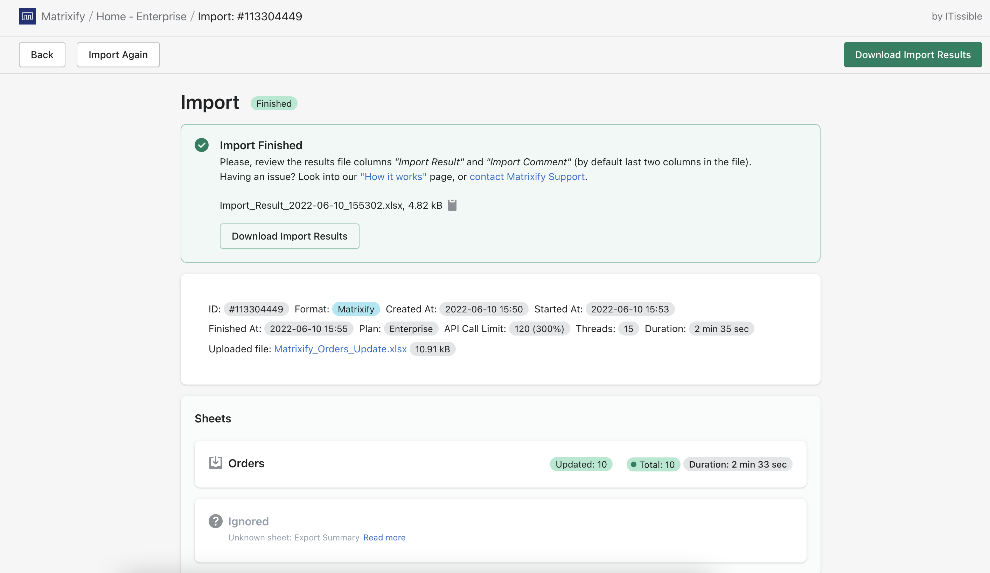990x573 pixels.
Task: Click the #113304449 ID badge
Action: pos(256,309)
